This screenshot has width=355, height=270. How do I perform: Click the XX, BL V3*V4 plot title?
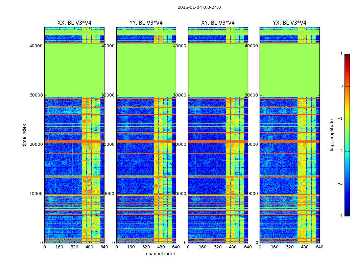(x=74, y=23)
